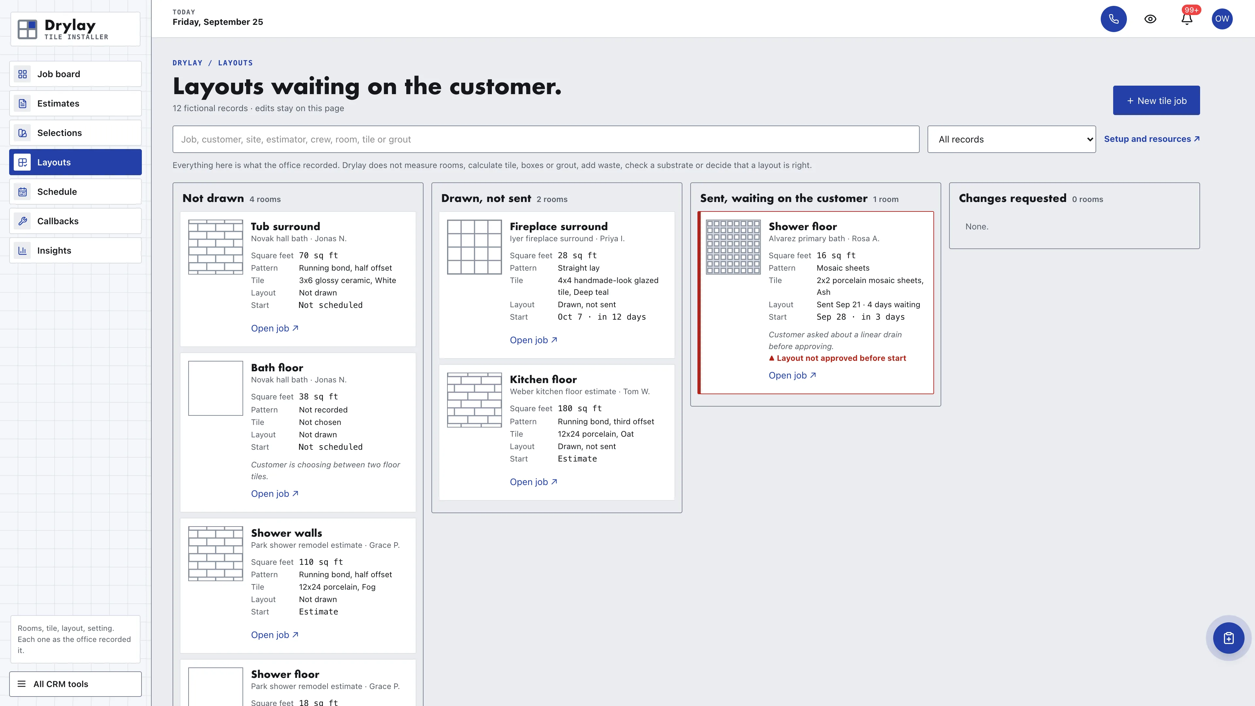
Task: Click the Callbacks wrench icon
Action: 23,221
